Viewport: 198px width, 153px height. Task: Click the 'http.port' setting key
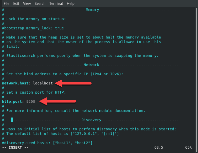click(x=12, y=101)
